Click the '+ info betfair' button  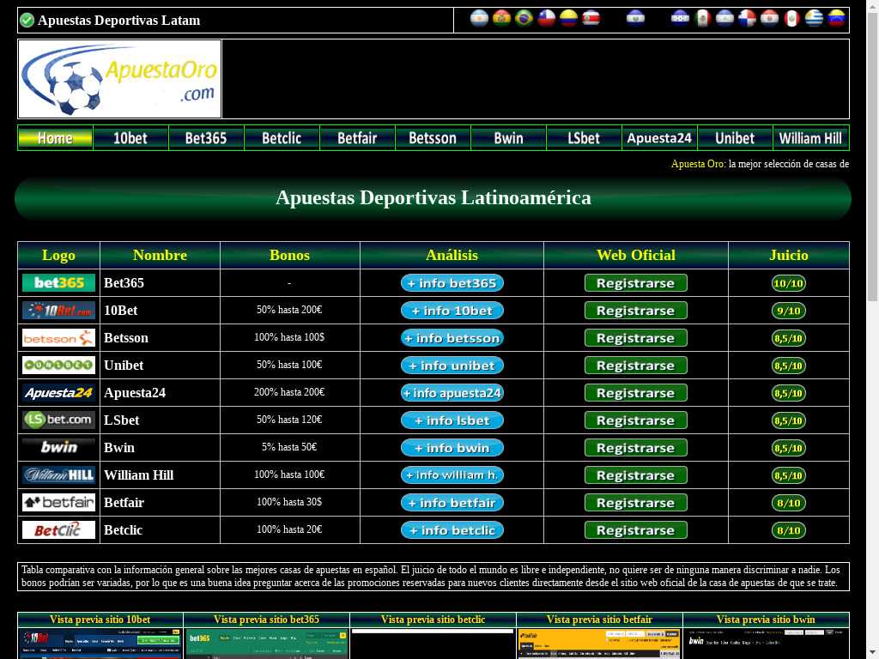[452, 503]
